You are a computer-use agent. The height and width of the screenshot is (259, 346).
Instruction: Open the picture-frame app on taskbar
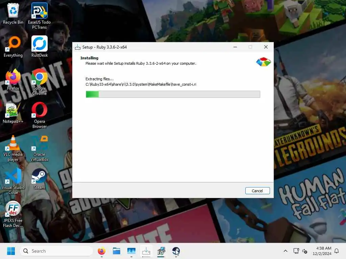[131, 251]
